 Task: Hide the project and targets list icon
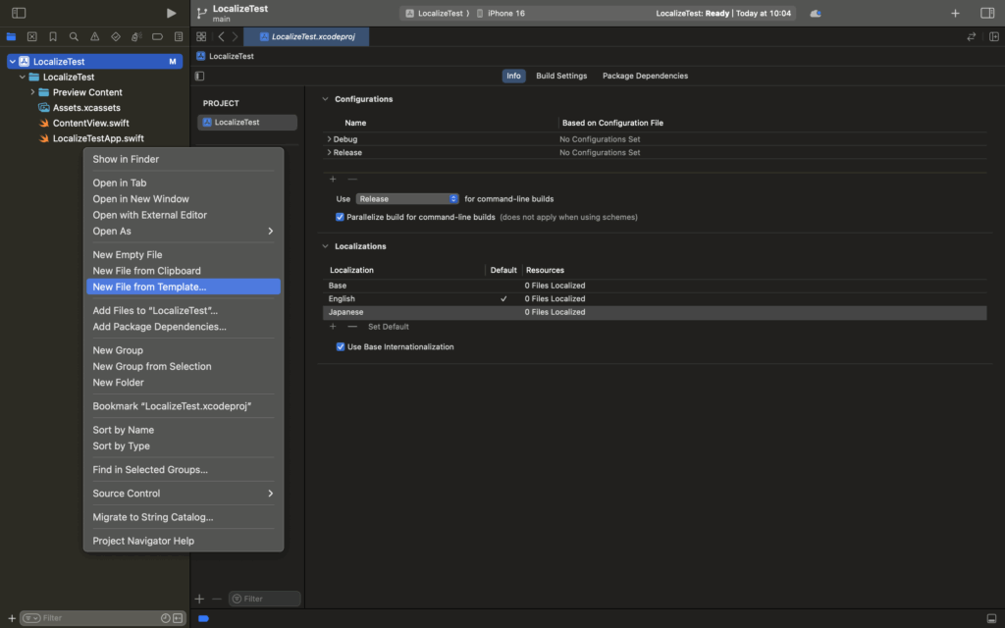click(x=199, y=76)
